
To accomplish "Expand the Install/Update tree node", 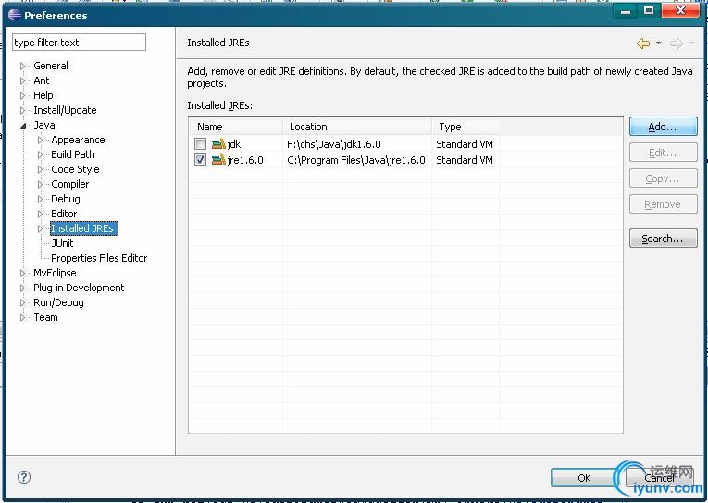I will pos(22,111).
